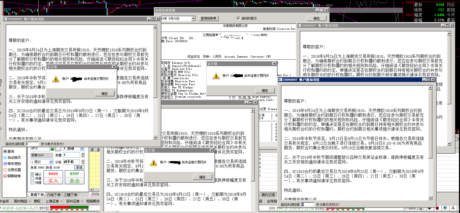
Task: Click the 数量 quantity input field
Action: pyautogui.click(x=72, y=155)
